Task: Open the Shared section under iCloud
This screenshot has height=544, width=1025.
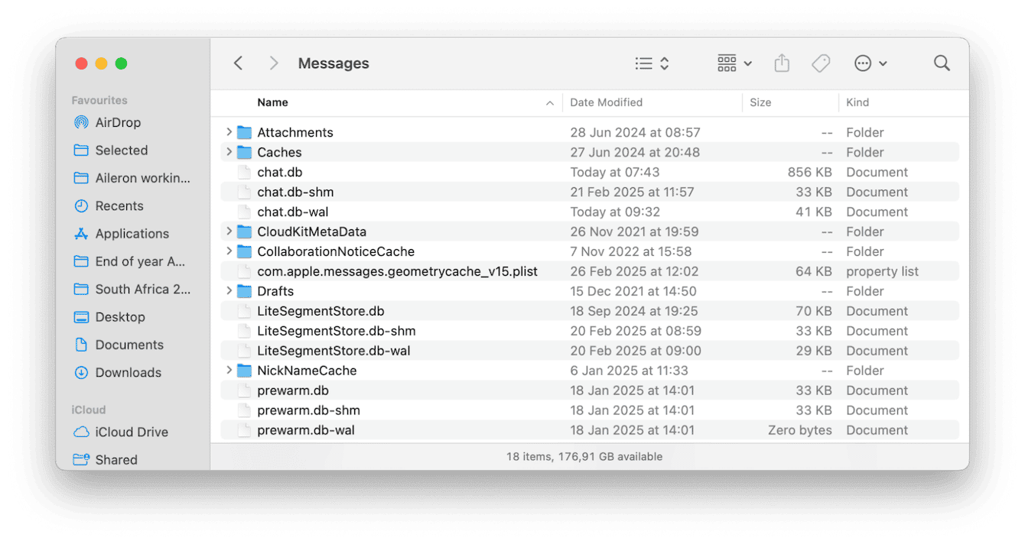Action: tap(116, 459)
